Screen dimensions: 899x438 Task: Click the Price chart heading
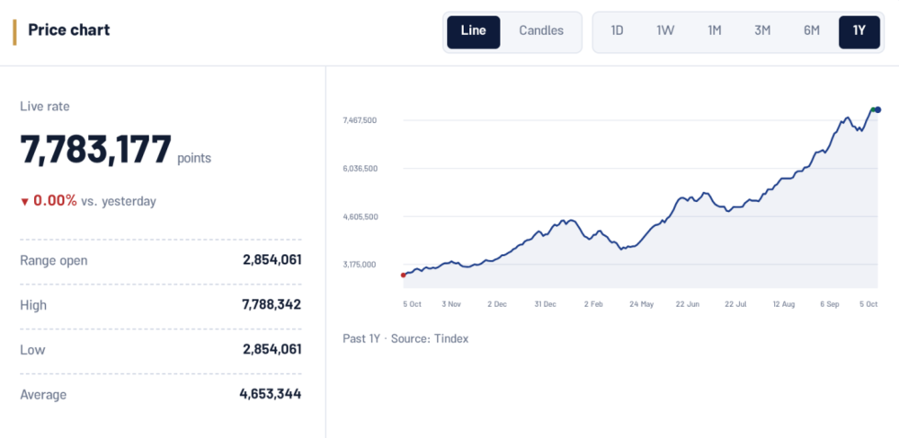pos(69,30)
